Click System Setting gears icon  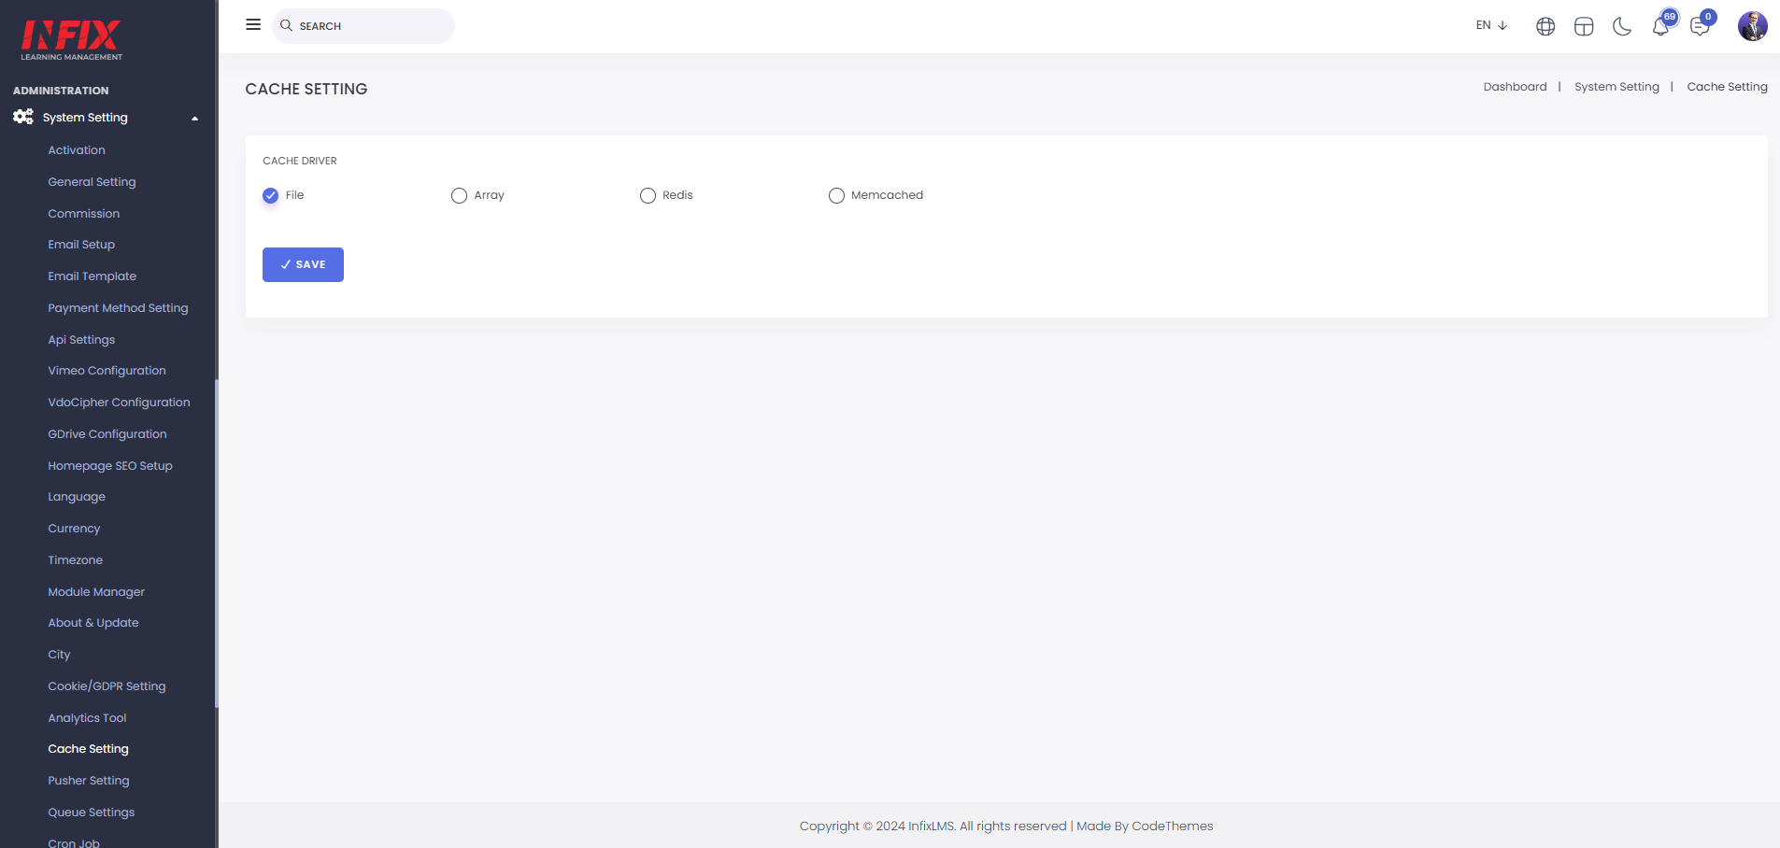[x=23, y=117]
